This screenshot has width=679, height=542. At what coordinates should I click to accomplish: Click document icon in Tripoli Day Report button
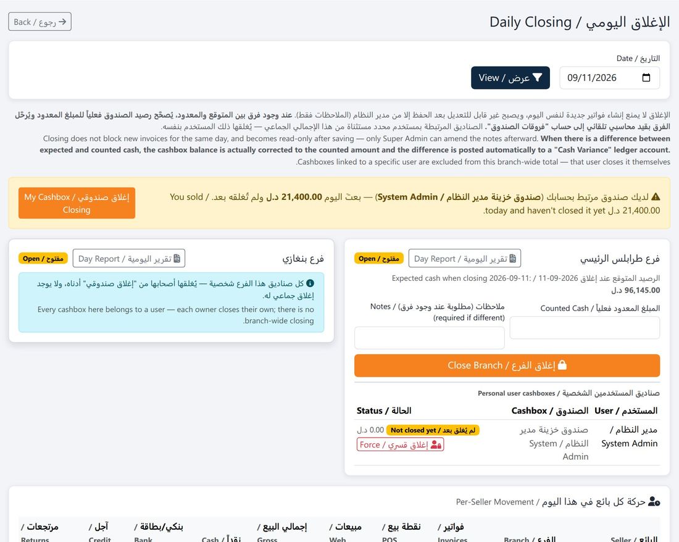(513, 259)
